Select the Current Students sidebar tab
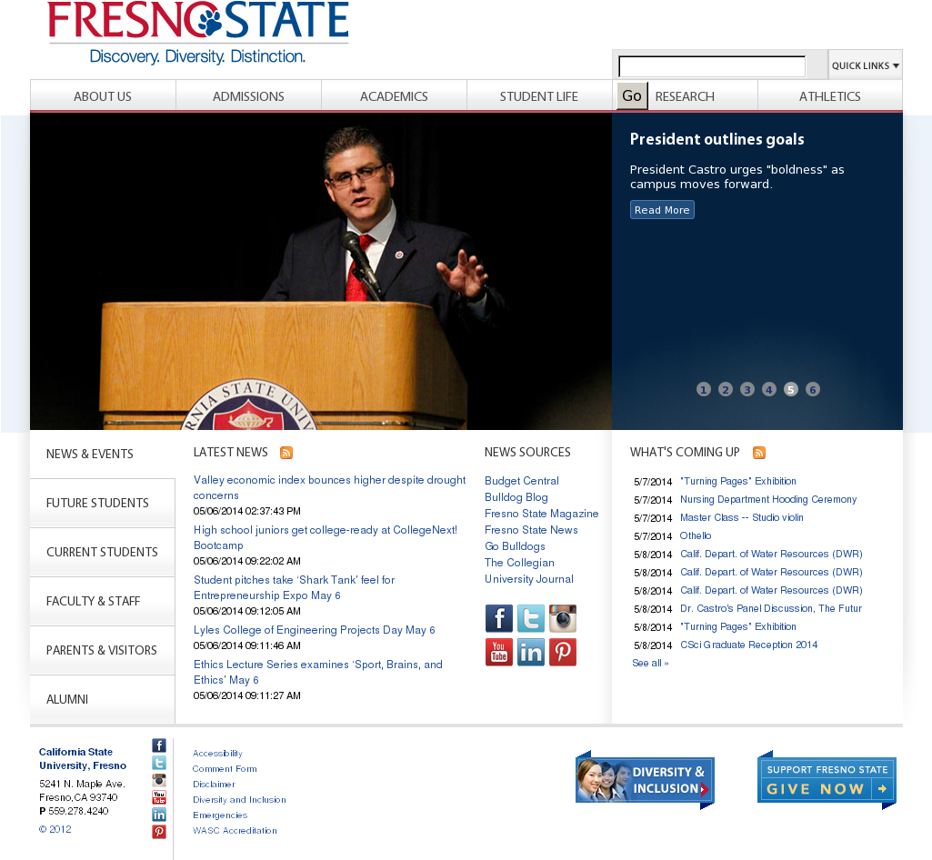The width and height of the screenshot is (932, 860). coord(102,552)
